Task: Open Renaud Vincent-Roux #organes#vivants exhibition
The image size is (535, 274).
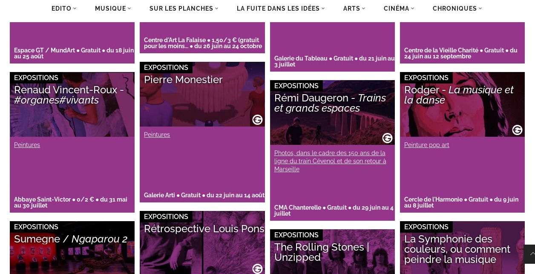Action: point(69,95)
